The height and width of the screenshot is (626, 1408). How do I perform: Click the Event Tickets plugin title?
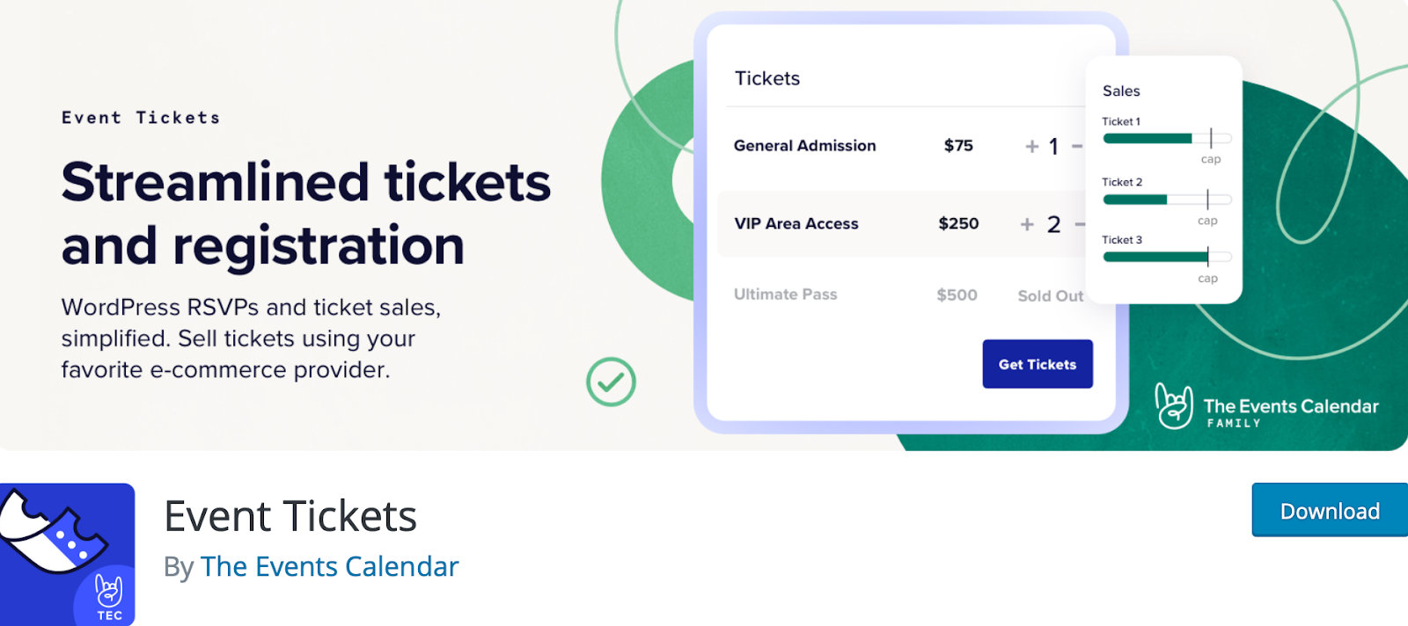tap(290, 517)
